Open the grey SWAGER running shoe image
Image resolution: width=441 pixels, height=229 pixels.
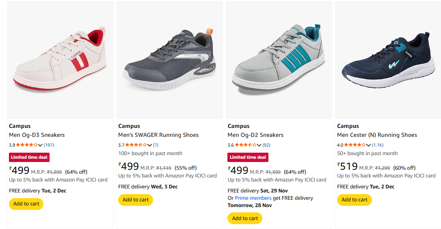(169, 60)
